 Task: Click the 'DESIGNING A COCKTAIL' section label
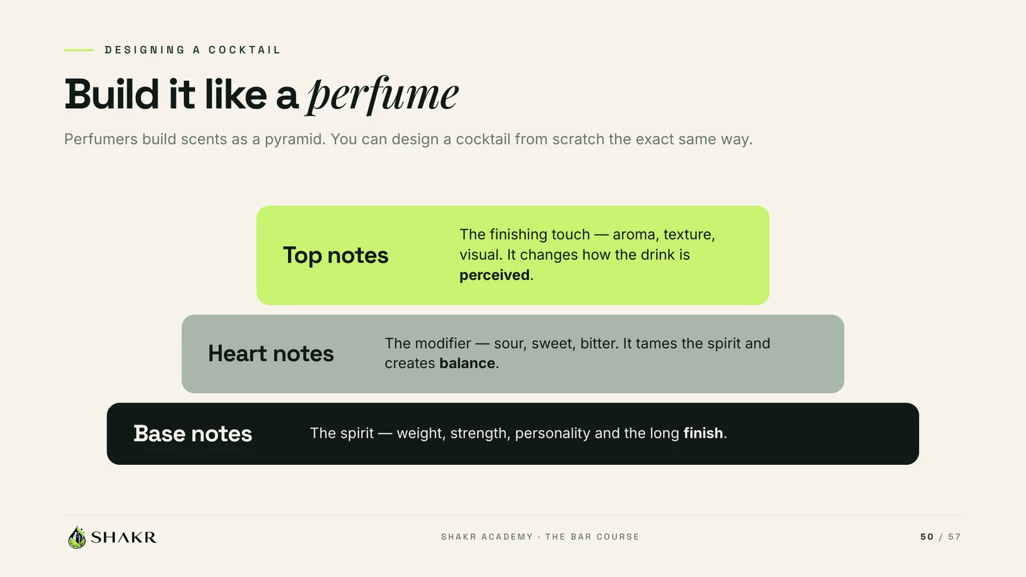pos(192,50)
